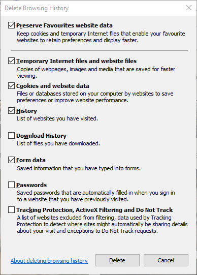This screenshot has width=197, height=275.
Task: Click the bold Temporary Internet files label text
Action: [76, 61]
